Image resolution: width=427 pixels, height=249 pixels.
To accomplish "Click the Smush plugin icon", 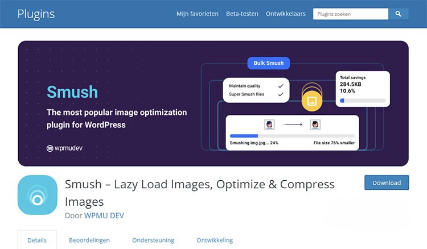I will 38,195.
